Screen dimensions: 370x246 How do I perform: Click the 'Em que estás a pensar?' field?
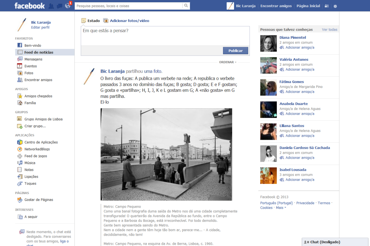pyautogui.click(x=165, y=36)
